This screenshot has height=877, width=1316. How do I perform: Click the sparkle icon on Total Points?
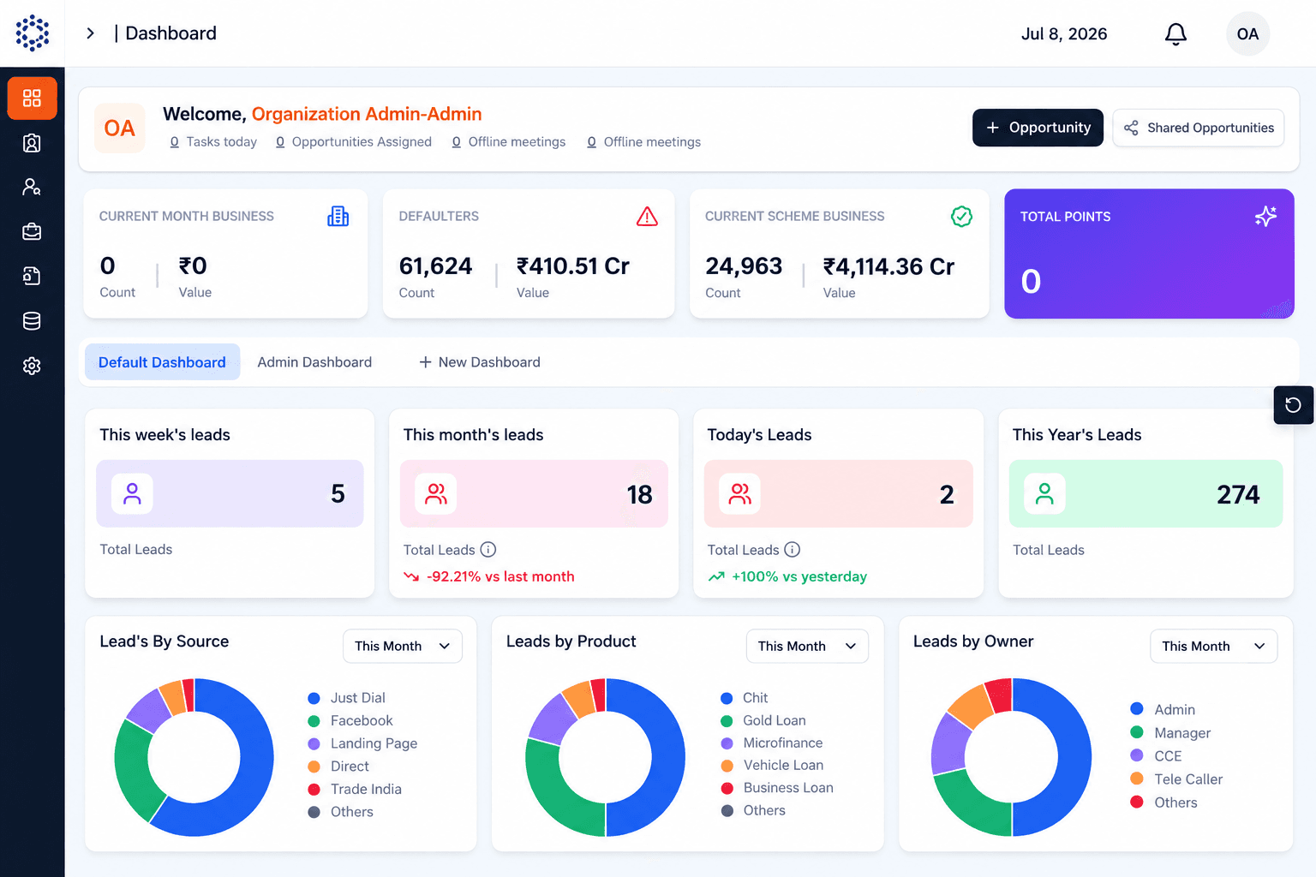[1265, 217]
